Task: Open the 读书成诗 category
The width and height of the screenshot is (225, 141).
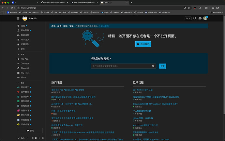Action: [24, 124]
